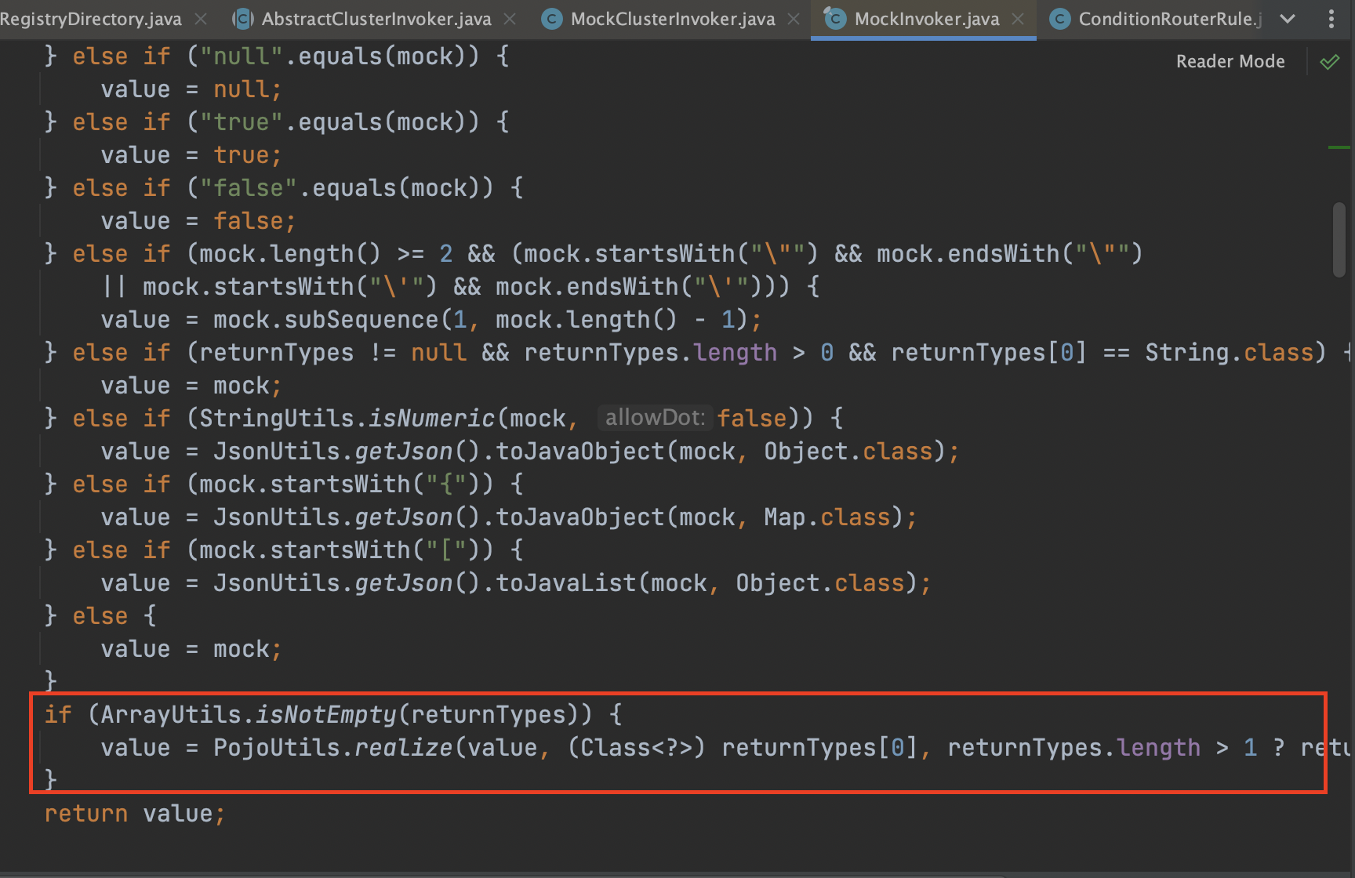Open the AbstractClusterInvoker.java tab
Viewport: 1355px width, 878px height.
376,19
